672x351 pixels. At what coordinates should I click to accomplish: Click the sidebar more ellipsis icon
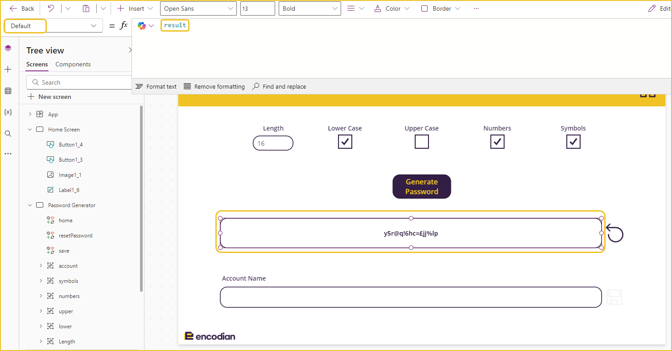(x=8, y=154)
